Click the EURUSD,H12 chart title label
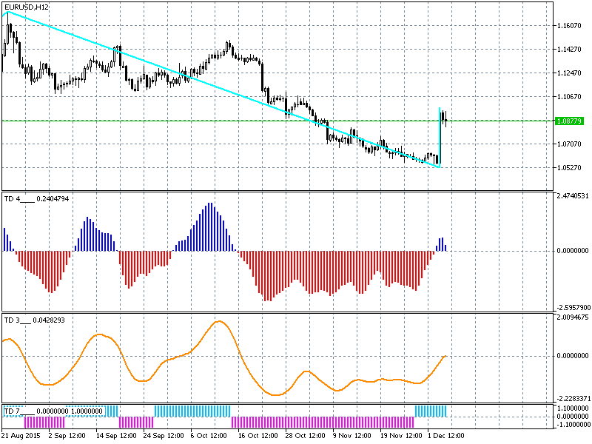 27,7
